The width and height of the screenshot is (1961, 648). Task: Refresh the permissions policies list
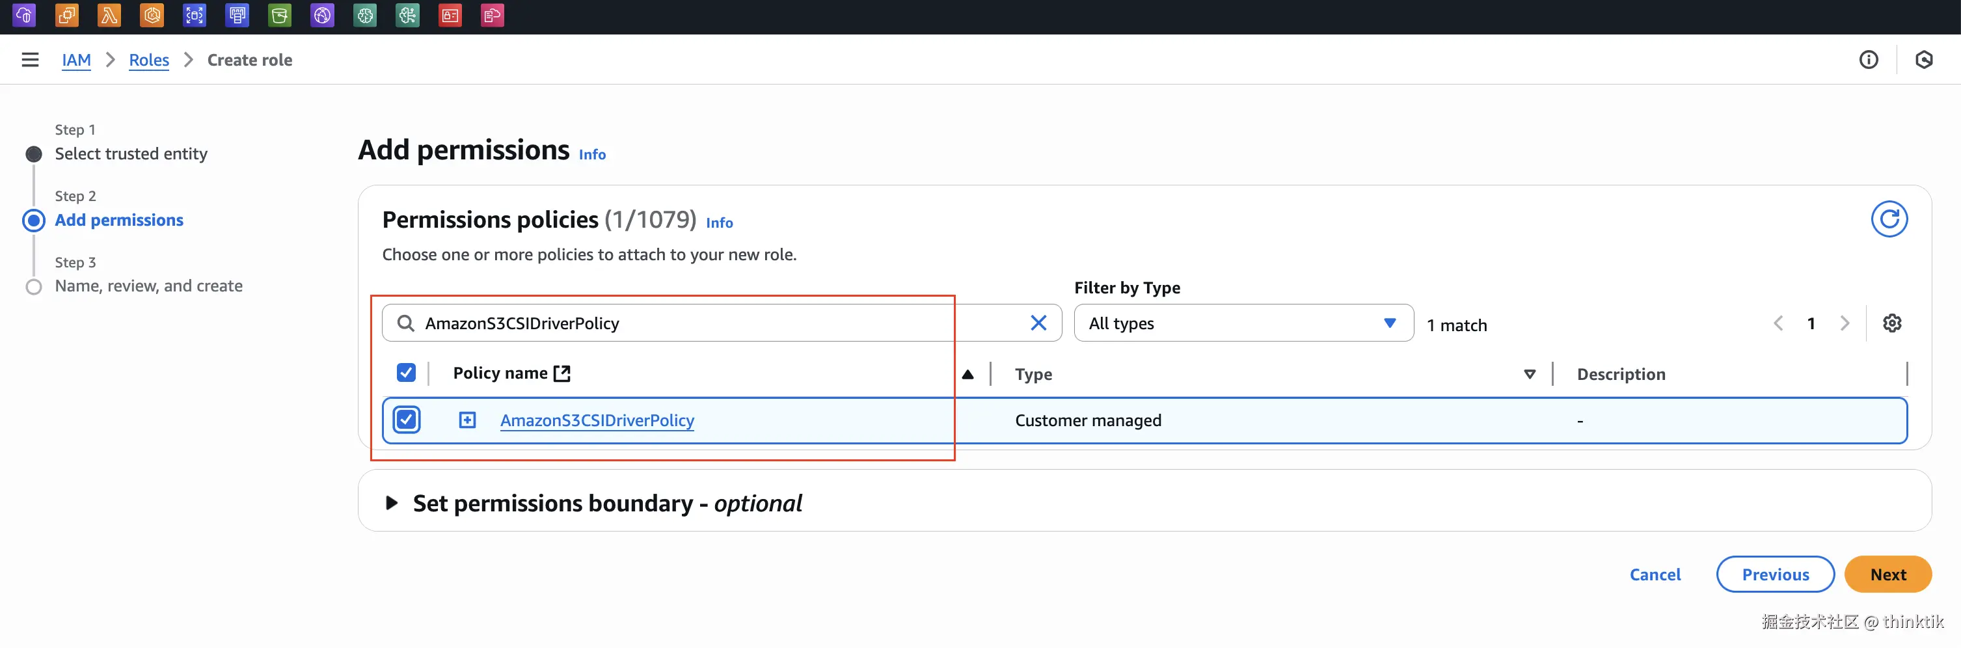click(1889, 219)
